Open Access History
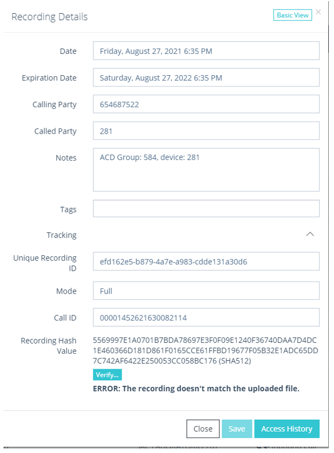Viewport: 334px width, 453px height. (x=286, y=429)
